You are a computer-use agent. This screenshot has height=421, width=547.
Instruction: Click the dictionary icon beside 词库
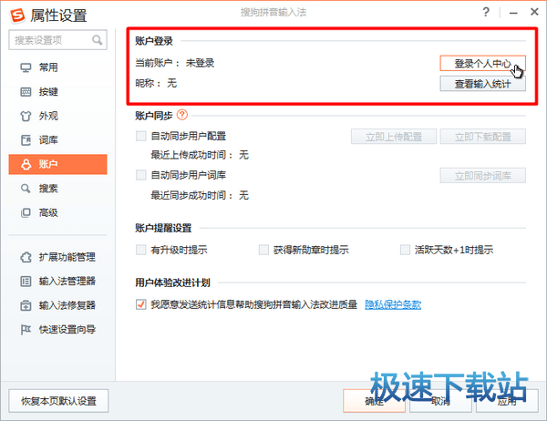(26, 140)
